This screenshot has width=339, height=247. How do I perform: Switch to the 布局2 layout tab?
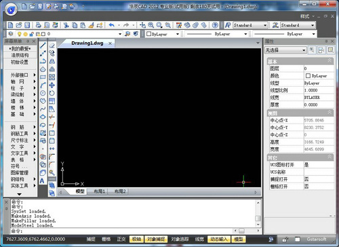coord(120,191)
